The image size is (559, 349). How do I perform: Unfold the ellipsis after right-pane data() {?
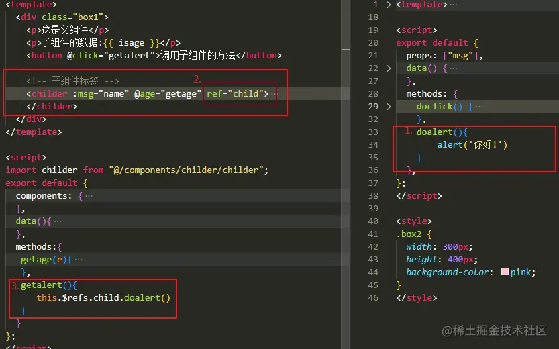pyautogui.click(x=454, y=68)
